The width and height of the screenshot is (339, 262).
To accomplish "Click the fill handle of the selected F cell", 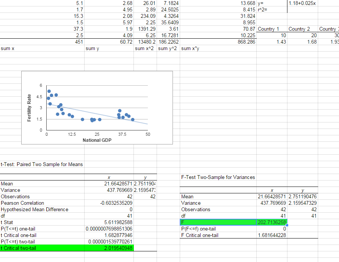I will [x=287, y=226].
